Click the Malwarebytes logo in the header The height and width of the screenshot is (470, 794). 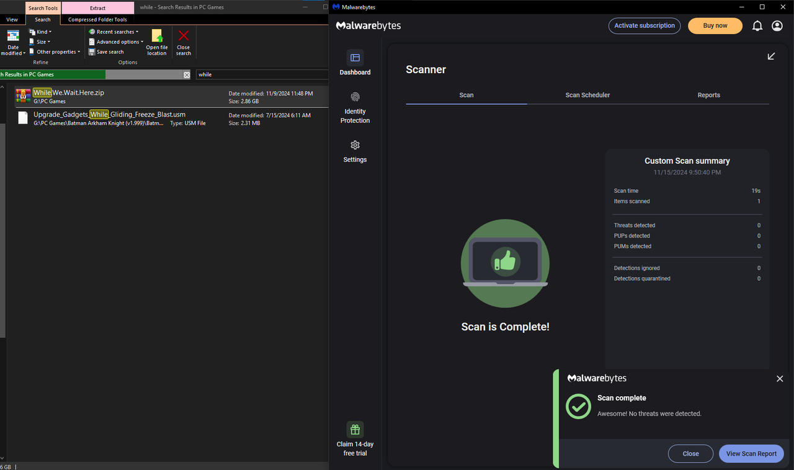coord(368,26)
